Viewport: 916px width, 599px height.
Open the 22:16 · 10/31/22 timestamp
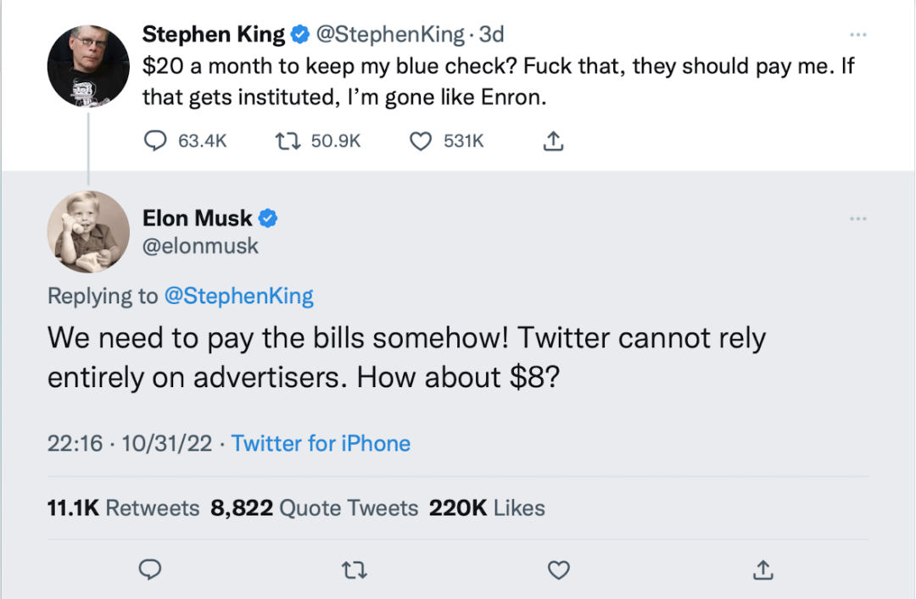tap(130, 443)
